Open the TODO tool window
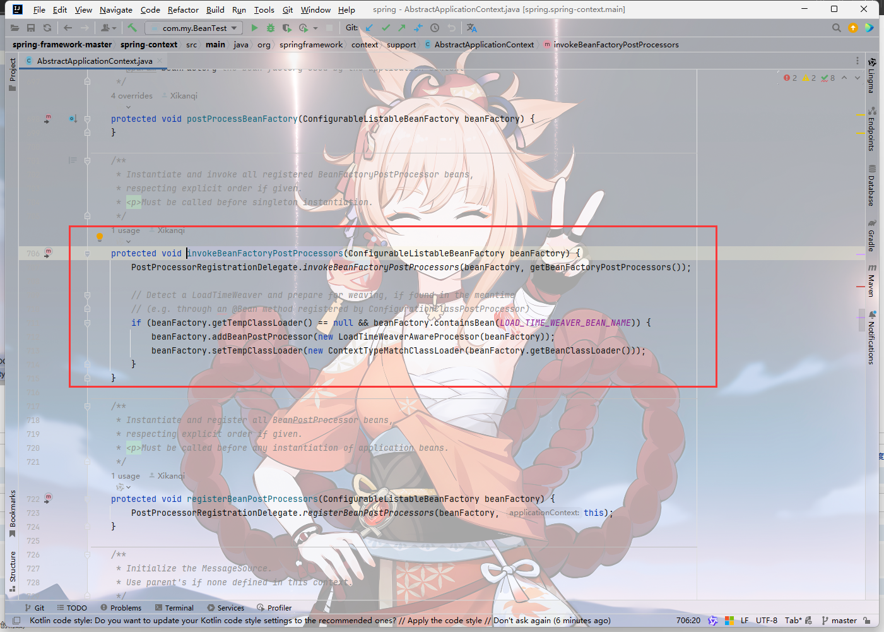The height and width of the screenshot is (632, 884). [x=72, y=608]
